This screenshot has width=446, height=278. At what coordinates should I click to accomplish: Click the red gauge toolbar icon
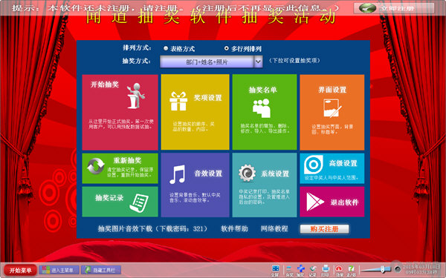point(339,270)
